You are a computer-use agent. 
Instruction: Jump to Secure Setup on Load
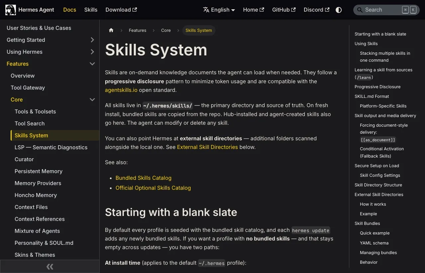point(377,166)
